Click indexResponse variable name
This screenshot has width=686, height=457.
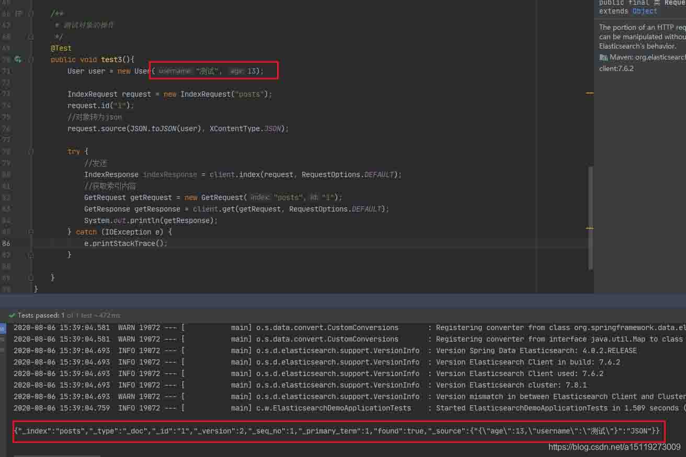coord(170,174)
